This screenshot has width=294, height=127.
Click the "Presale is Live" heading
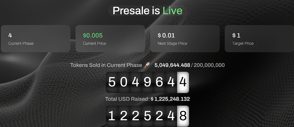pos(147,11)
